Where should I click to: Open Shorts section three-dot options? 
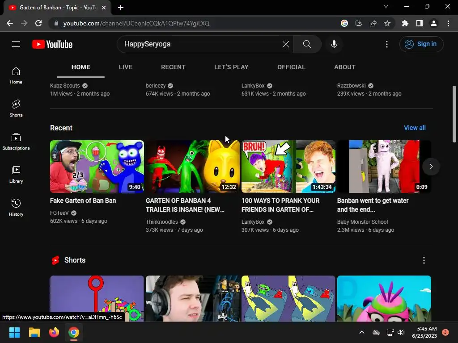424,260
